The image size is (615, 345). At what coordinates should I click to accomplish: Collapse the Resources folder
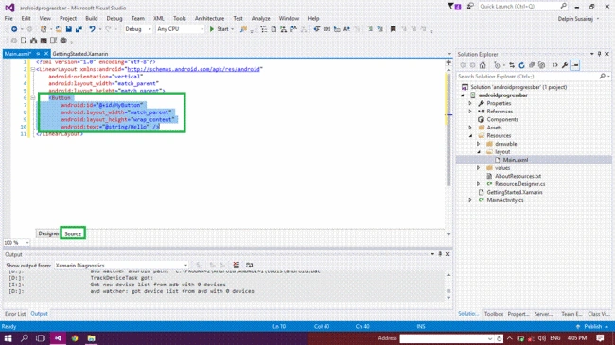[470, 136]
